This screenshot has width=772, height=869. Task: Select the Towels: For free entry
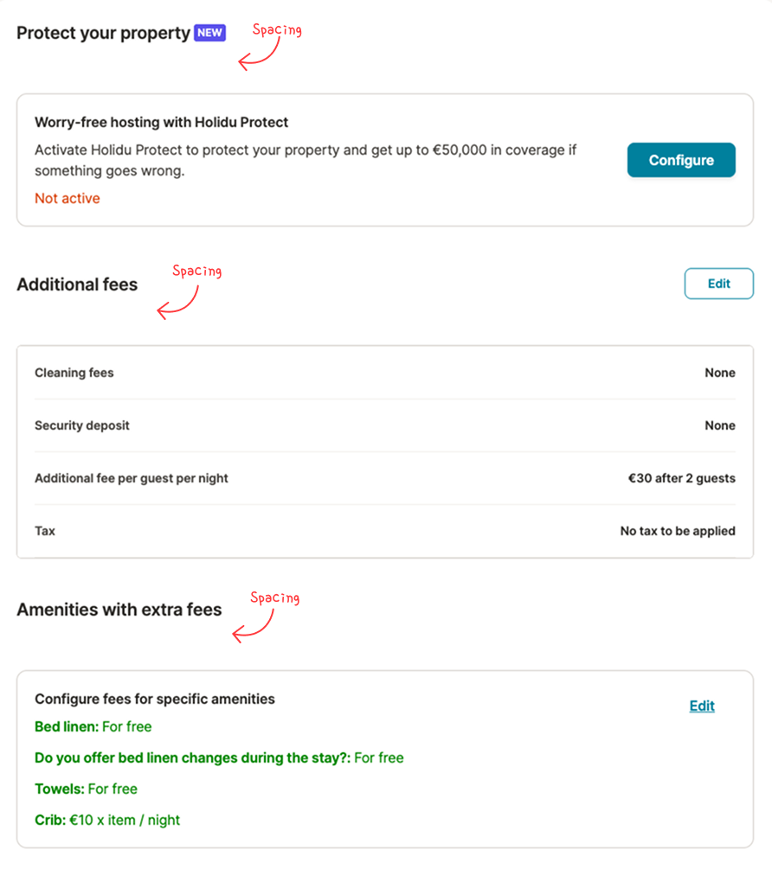tap(87, 789)
